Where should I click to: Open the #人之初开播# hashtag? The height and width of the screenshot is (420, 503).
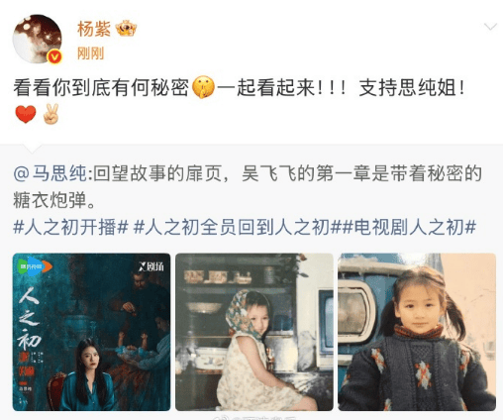(x=70, y=228)
